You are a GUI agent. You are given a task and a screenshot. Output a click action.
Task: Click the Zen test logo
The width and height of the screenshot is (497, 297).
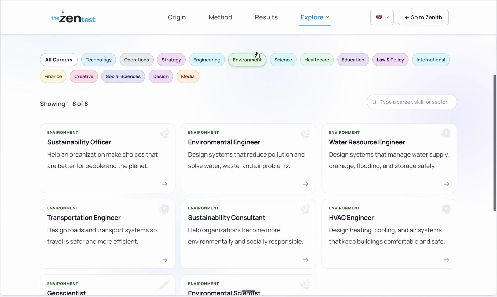pyautogui.click(x=73, y=17)
